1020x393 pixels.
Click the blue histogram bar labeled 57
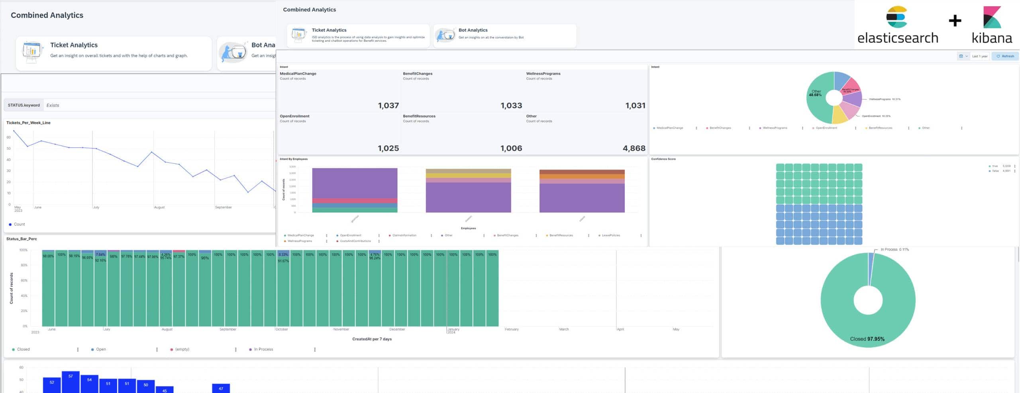[x=71, y=382]
